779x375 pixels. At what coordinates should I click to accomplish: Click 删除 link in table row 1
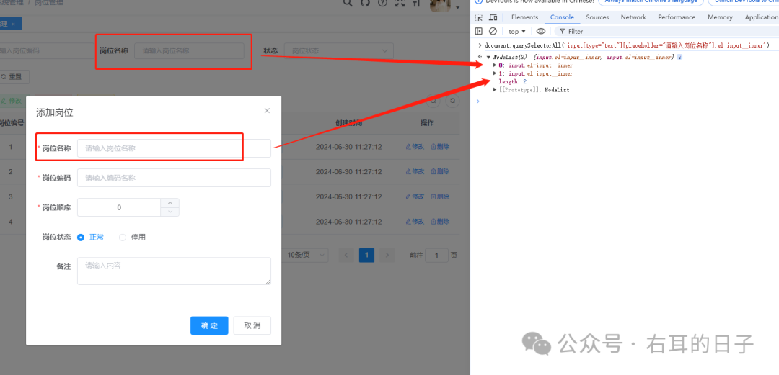pyautogui.click(x=440, y=147)
